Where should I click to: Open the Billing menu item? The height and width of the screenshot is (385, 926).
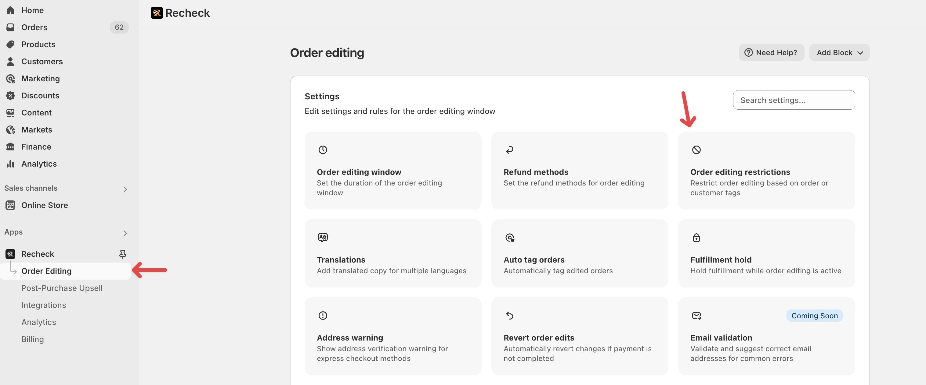(x=32, y=339)
